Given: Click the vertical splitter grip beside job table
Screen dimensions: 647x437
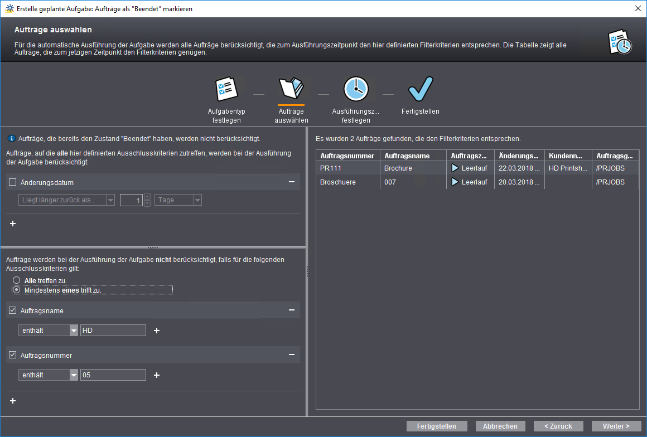Looking at the screenshot, I should [307, 271].
